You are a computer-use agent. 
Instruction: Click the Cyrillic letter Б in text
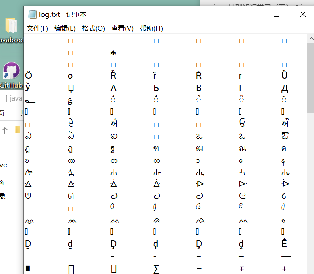point(156,88)
